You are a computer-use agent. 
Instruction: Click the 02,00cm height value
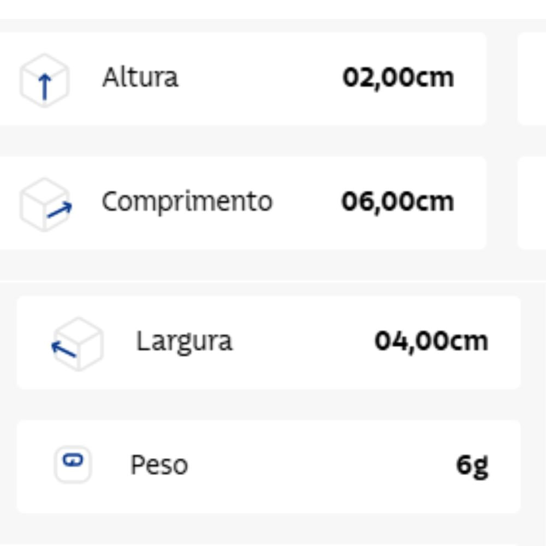click(399, 78)
